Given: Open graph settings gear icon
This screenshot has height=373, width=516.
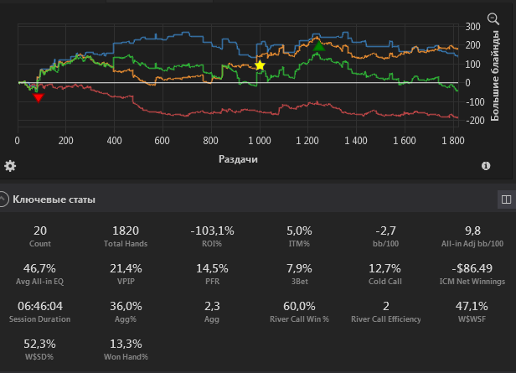Looking at the screenshot, I should click(10, 166).
